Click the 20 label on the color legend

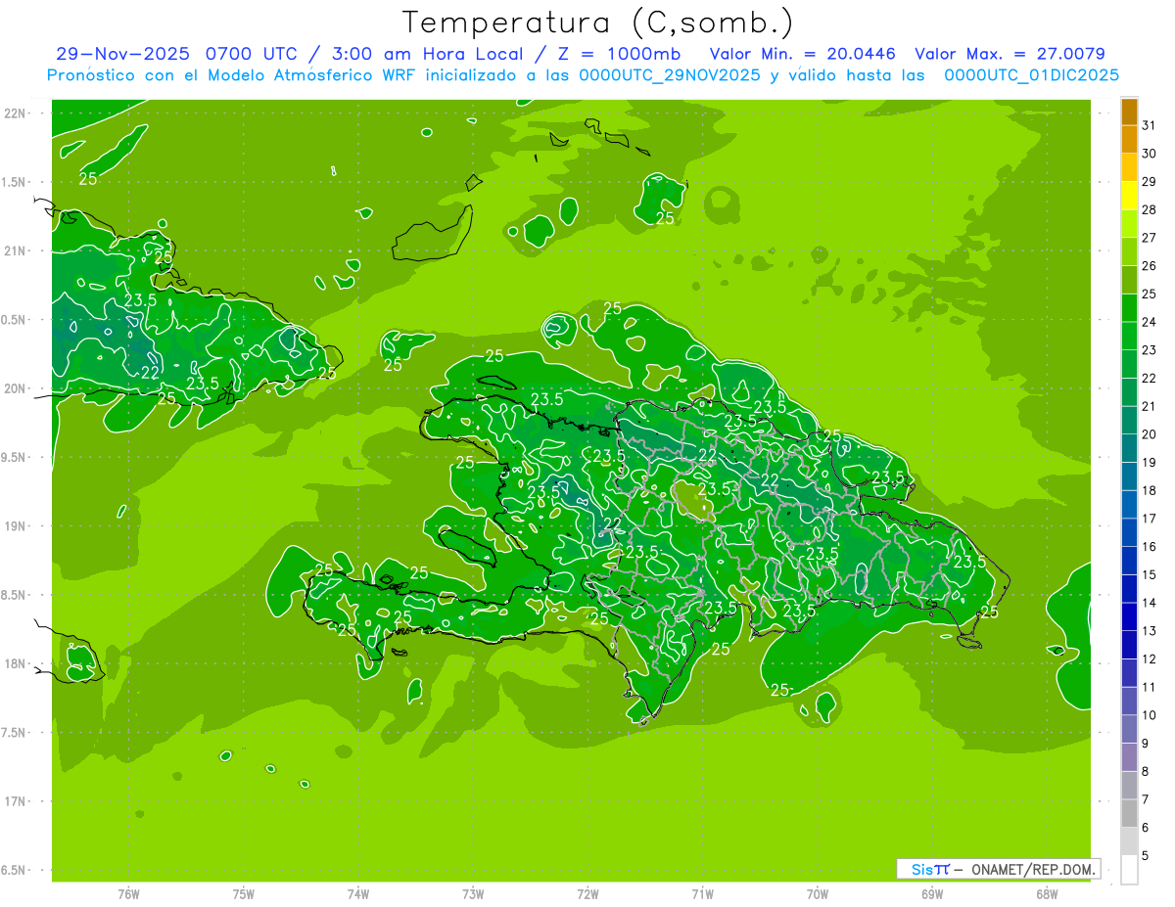click(1149, 433)
